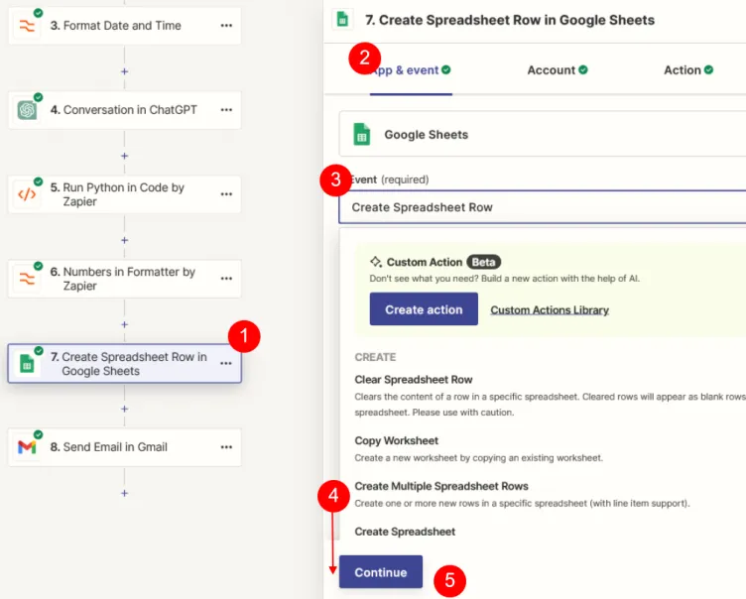Screen dimensions: 746x599
Task: Click the Beta badge beside Custom Action
Action: (483, 262)
